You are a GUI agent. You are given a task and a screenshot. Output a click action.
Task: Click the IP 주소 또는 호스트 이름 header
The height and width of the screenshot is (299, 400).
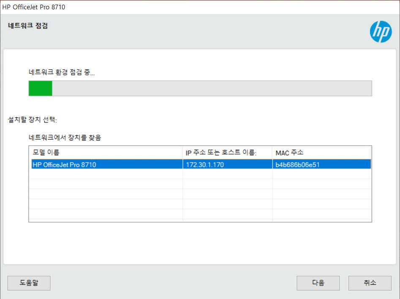221,152
